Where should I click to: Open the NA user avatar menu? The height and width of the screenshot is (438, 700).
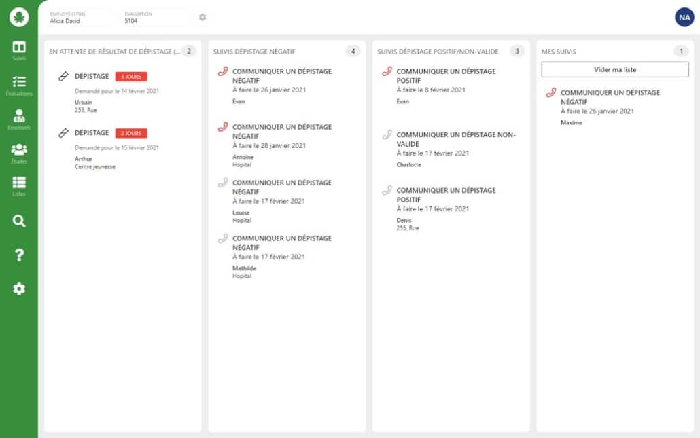[x=684, y=18]
